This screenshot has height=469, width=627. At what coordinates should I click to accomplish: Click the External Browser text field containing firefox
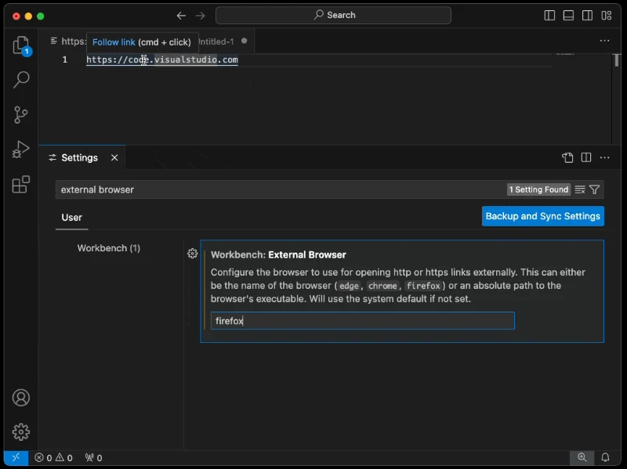pos(362,321)
